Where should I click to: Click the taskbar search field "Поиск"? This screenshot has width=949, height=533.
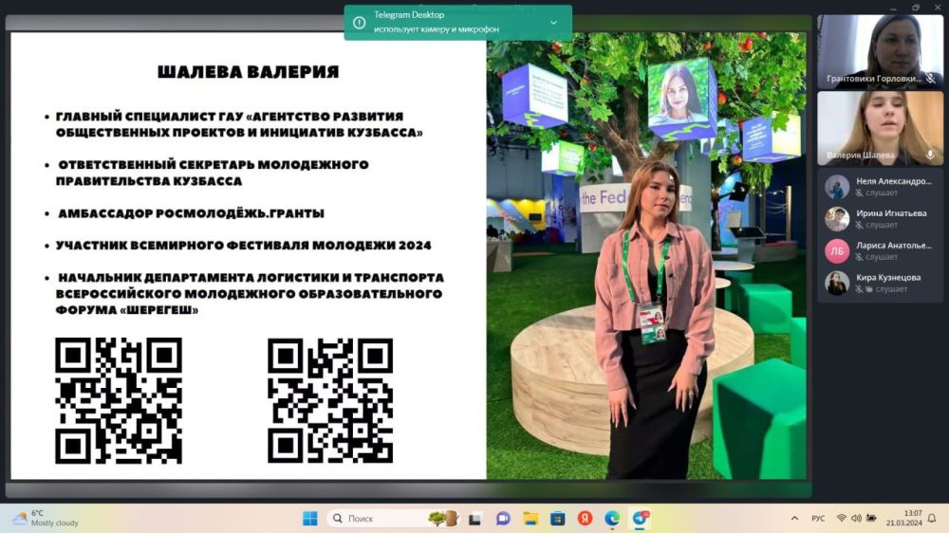coord(394,519)
